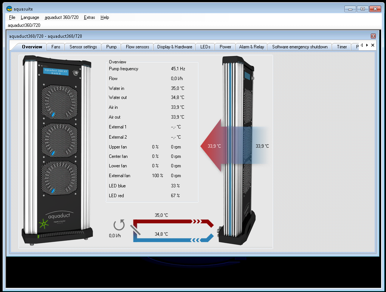
Task: Close the tab strip with X icon
Action: [373, 45]
